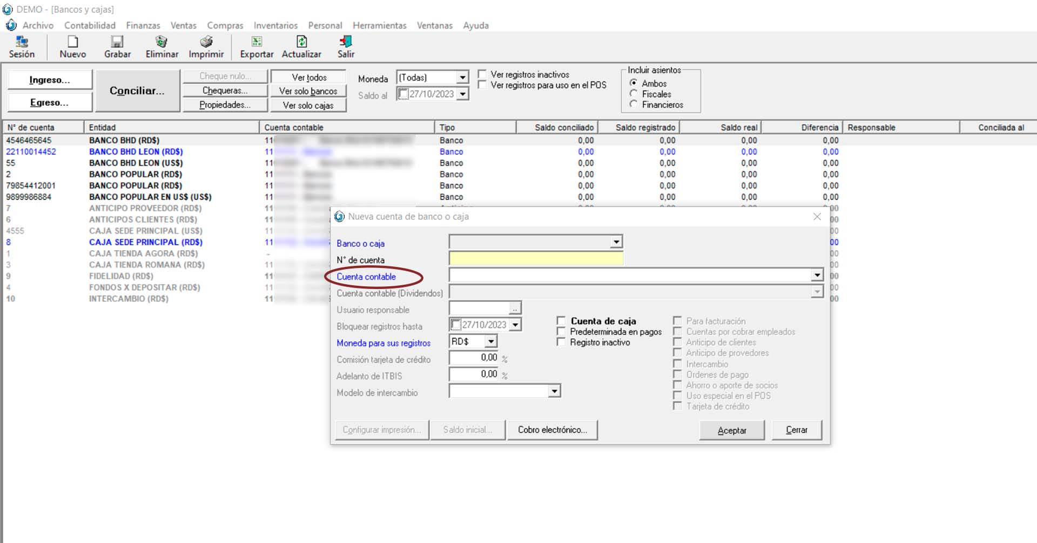Click the yellow N° de cuenta field
Viewport: 1037px width, 543px height.
[536, 259]
